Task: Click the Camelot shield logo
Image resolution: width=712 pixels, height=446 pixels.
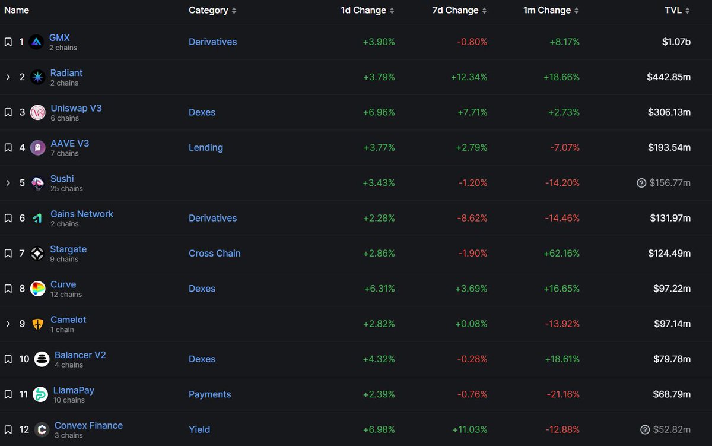Action: pos(37,324)
